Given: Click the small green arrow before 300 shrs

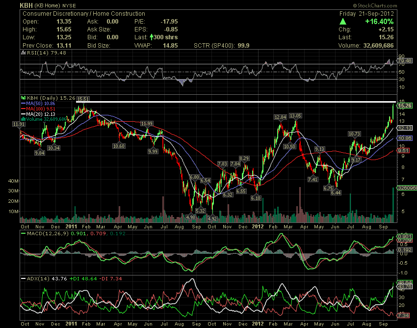Looking at the screenshot, I should pyautogui.click(x=151, y=37).
